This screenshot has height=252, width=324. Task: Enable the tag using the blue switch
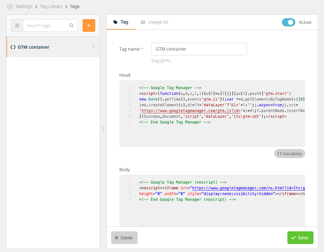point(288,22)
